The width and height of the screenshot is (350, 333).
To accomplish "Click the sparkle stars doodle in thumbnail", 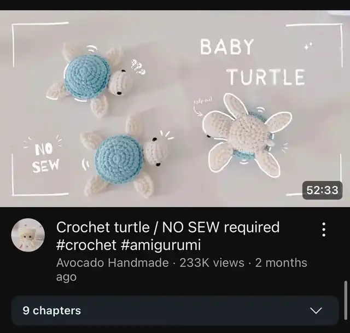I will pyautogui.click(x=308, y=46).
